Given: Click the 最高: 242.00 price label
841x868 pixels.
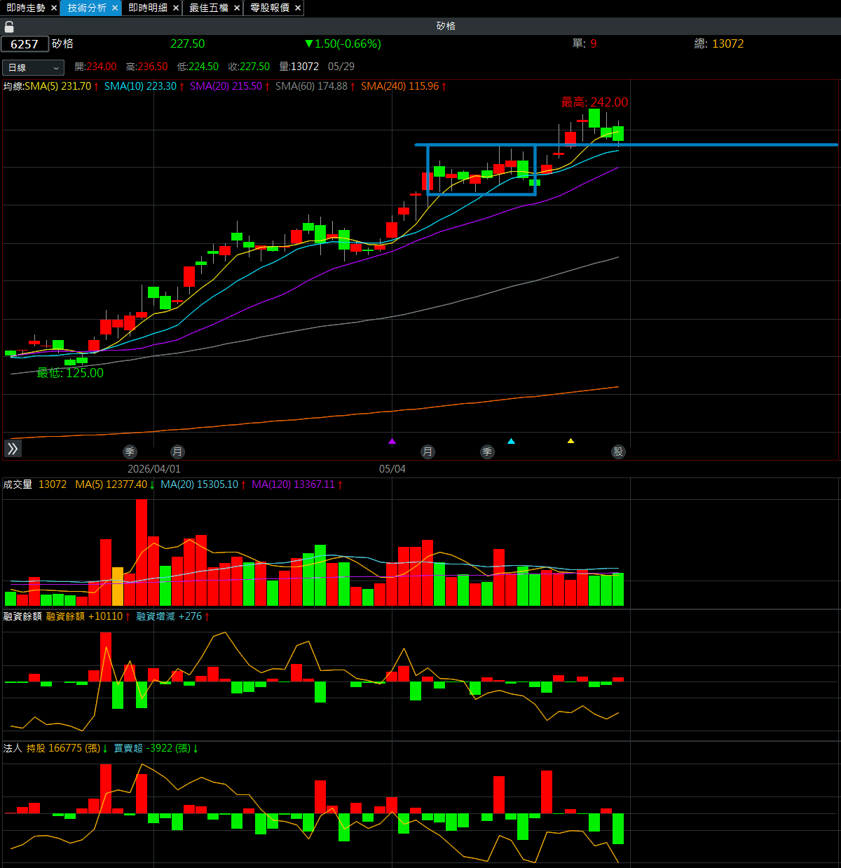Looking at the screenshot, I should [594, 102].
